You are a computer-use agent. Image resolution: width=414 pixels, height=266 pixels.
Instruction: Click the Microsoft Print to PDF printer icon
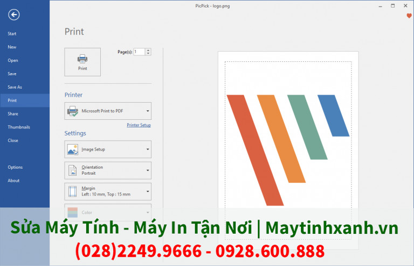pos(73,111)
